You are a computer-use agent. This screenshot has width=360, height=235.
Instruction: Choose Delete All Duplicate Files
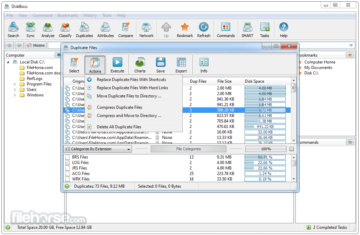(134, 127)
